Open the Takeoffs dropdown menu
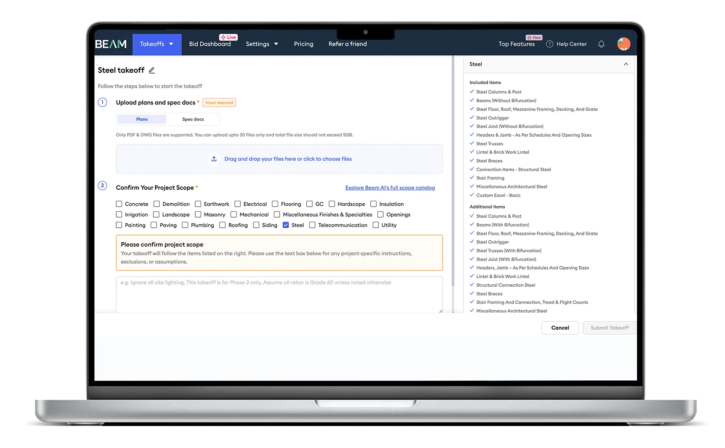The image size is (725, 448). click(157, 44)
